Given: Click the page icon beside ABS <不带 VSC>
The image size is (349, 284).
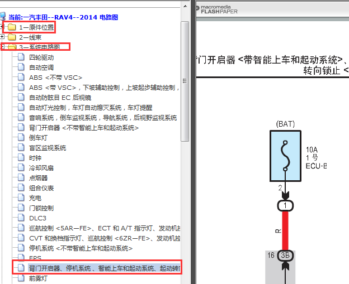Looking at the screenshot, I should click(21, 77).
